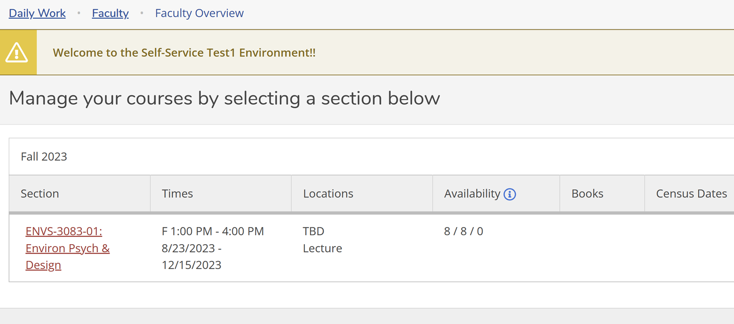Click the 8/23/2023 - 12/15/2023 date range

(191, 256)
